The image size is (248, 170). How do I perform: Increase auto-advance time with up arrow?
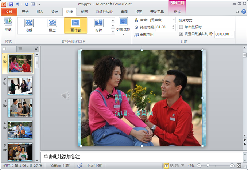[232, 33]
